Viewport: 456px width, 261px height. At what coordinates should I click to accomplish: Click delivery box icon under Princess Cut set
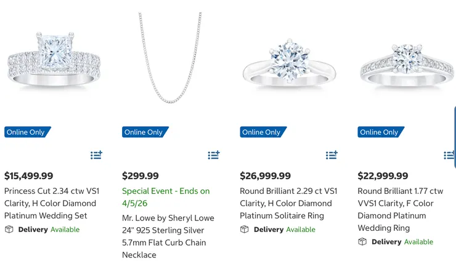[x=9, y=230]
